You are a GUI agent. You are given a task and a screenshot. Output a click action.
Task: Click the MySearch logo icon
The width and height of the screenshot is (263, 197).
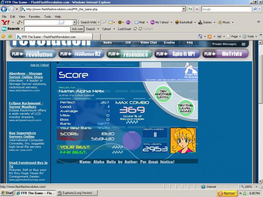(11, 29)
